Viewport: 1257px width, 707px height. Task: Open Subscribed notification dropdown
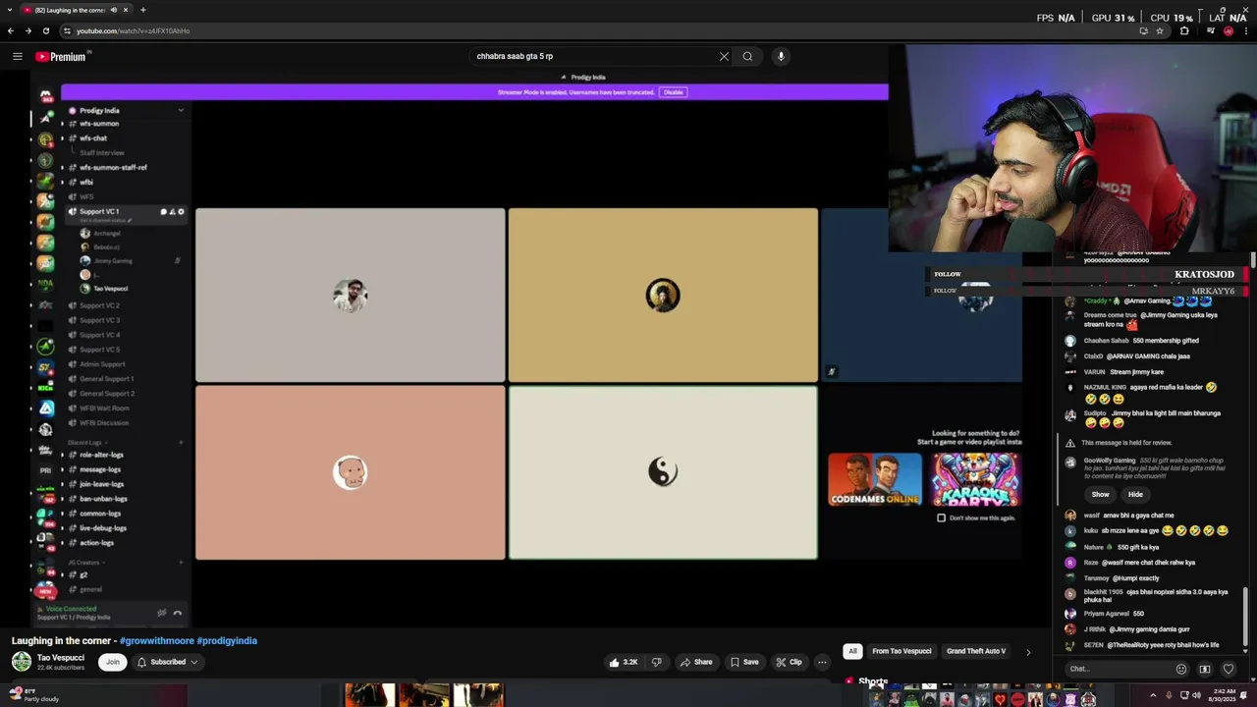click(167, 662)
